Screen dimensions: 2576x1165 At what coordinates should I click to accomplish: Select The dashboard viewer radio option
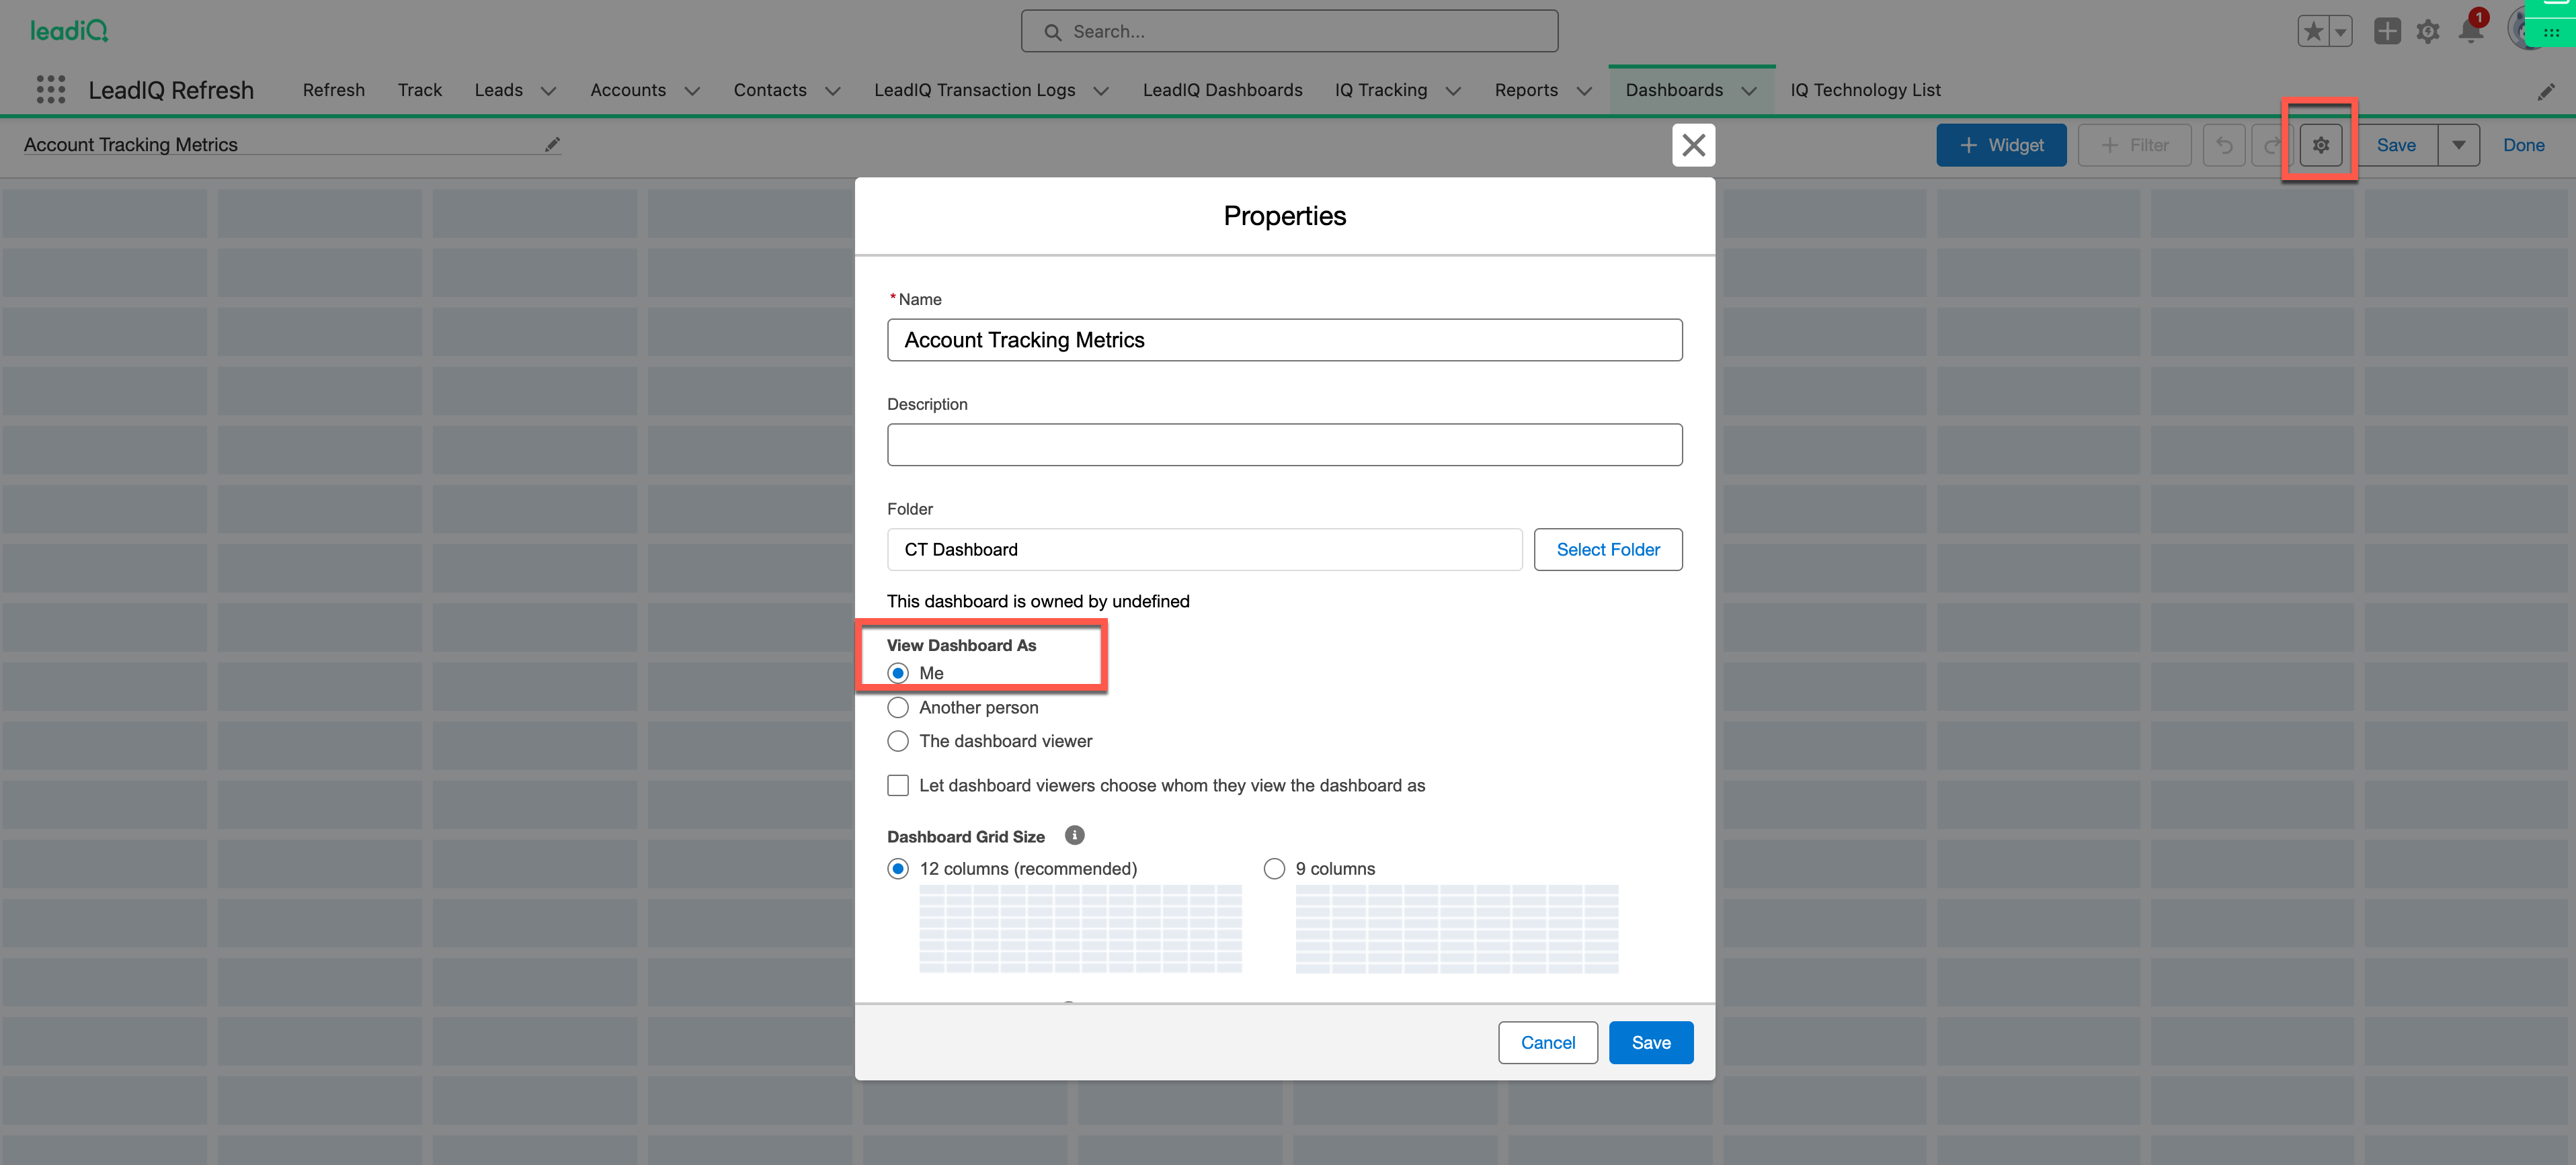pyautogui.click(x=898, y=741)
